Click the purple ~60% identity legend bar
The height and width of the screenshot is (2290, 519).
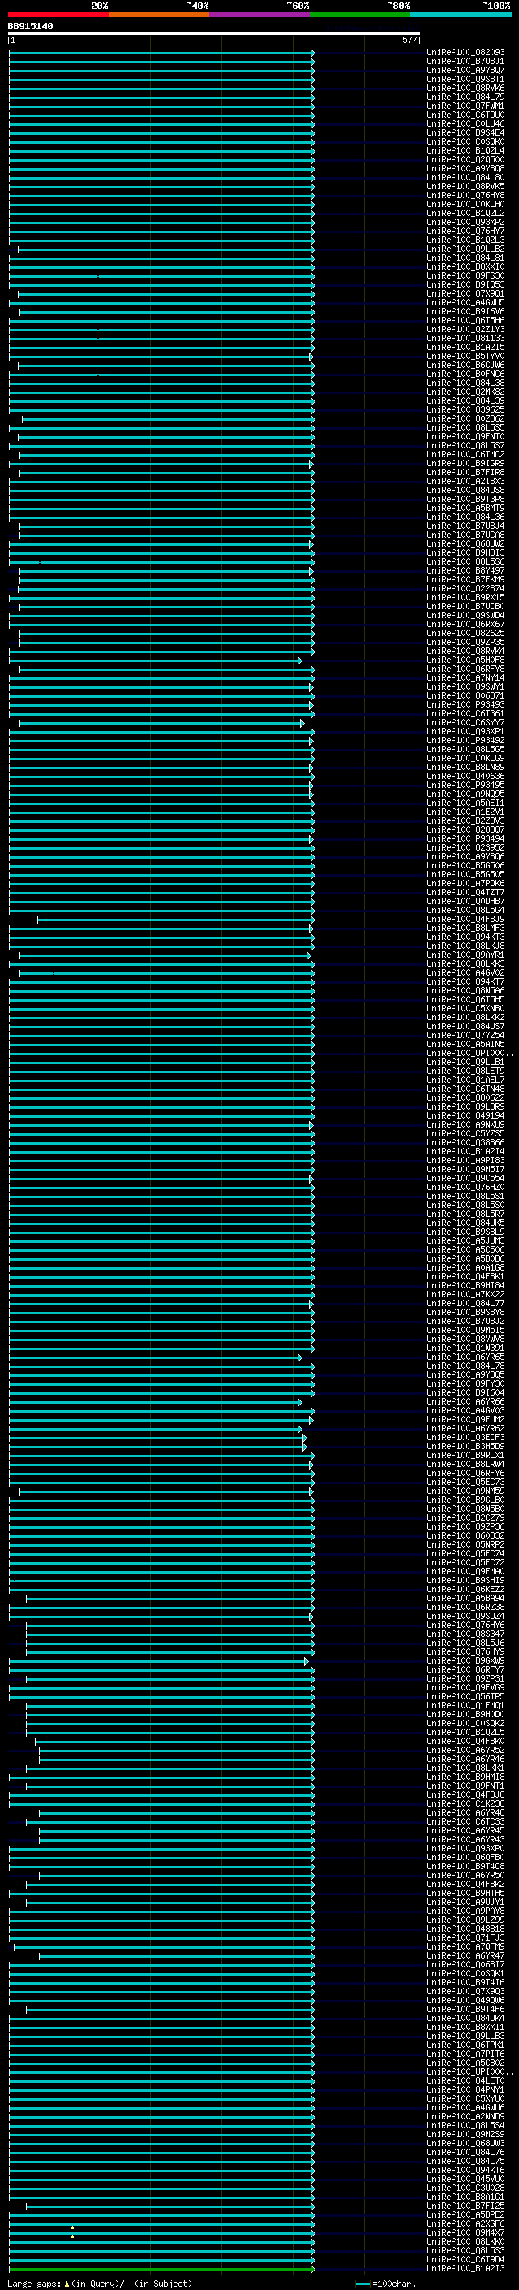pyautogui.click(x=259, y=15)
